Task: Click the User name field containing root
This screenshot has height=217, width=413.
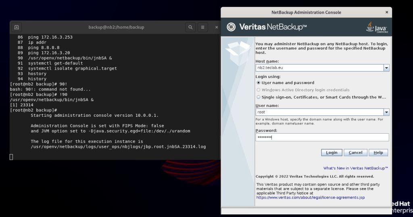Action: coord(319,112)
